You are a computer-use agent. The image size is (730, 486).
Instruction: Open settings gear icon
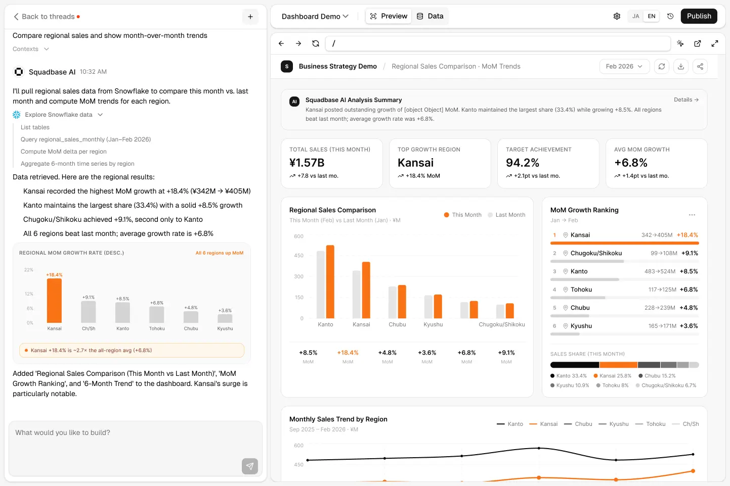click(617, 16)
